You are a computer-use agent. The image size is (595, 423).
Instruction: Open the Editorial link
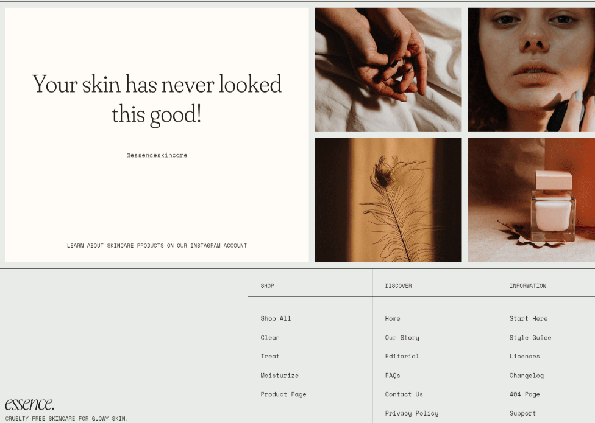pos(402,356)
